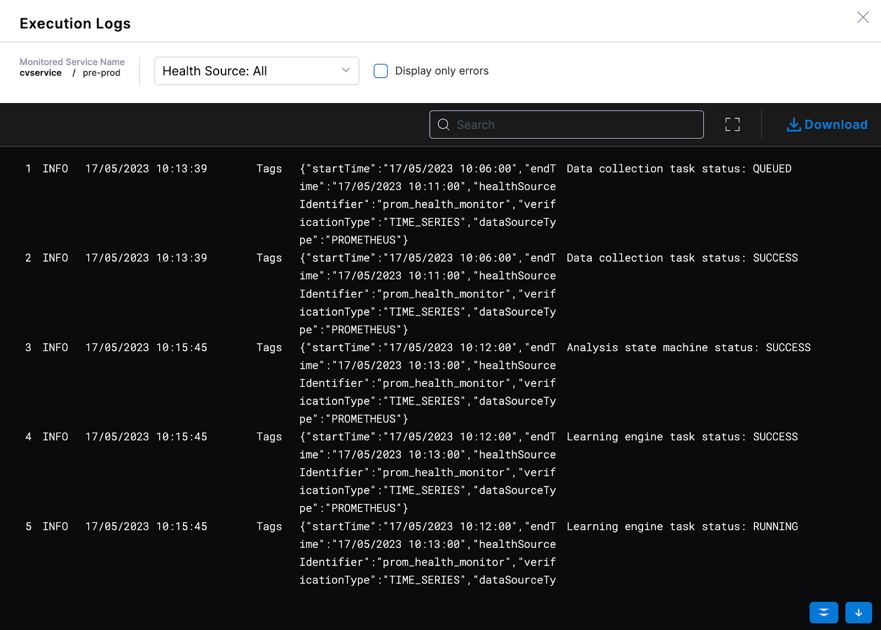Viewport: 881px width, 630px height.
Task: Click the chevron on the Health Source selector
Action: coord(345,71)
